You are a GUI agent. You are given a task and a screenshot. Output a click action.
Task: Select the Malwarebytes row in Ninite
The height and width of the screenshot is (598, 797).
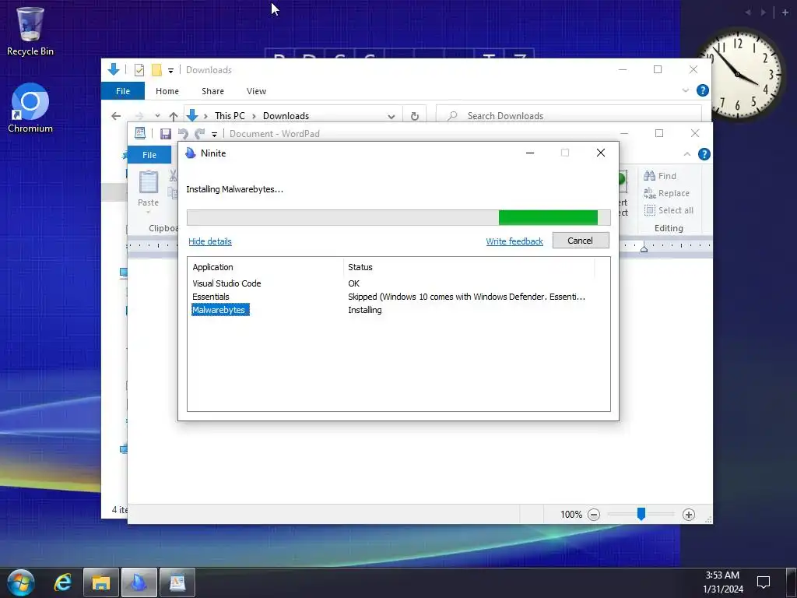[220, 310]
